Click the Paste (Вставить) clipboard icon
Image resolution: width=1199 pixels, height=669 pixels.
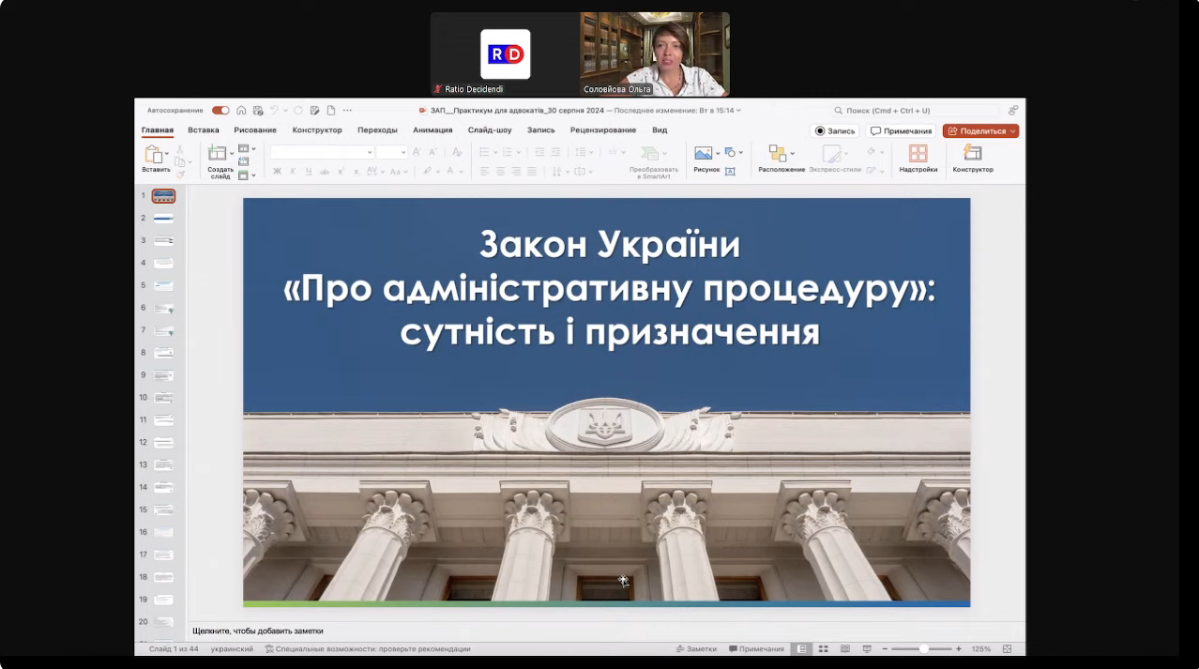click(x=154, y=155)
